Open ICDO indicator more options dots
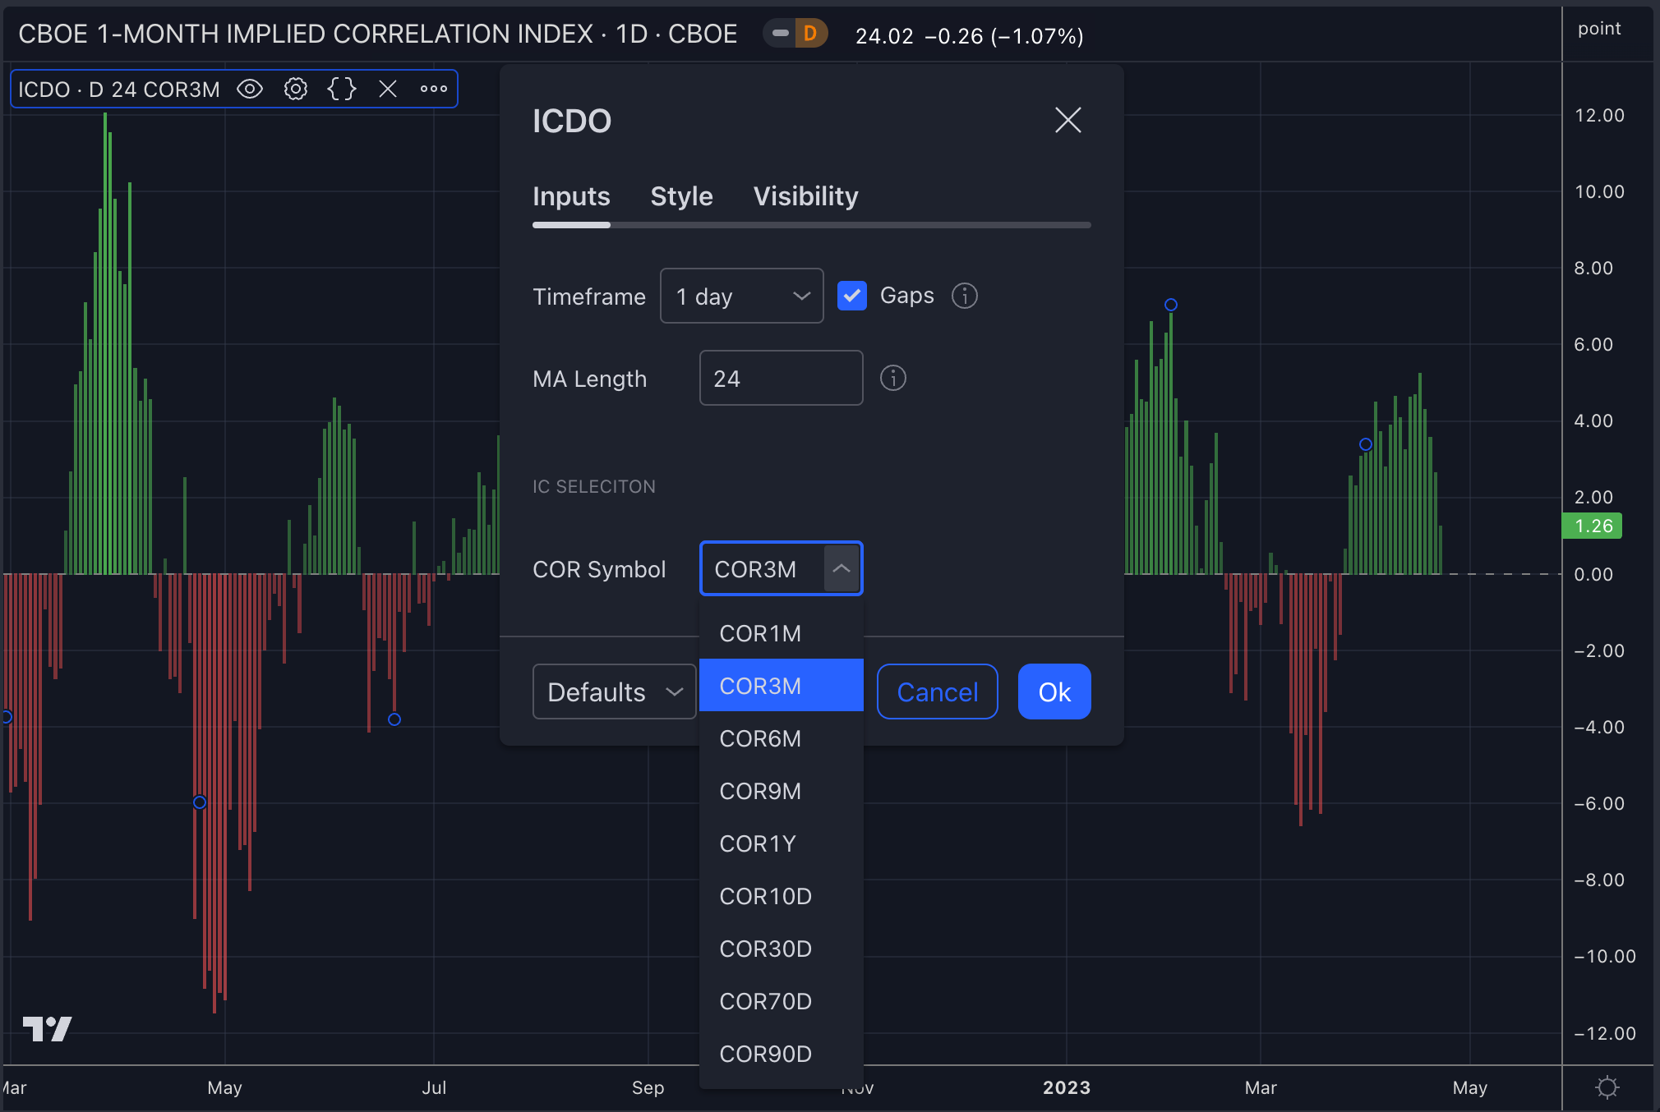Image resolution: width=1660 pixels, height=1112 pixels. pyautogui.click(x=434, y=89)
